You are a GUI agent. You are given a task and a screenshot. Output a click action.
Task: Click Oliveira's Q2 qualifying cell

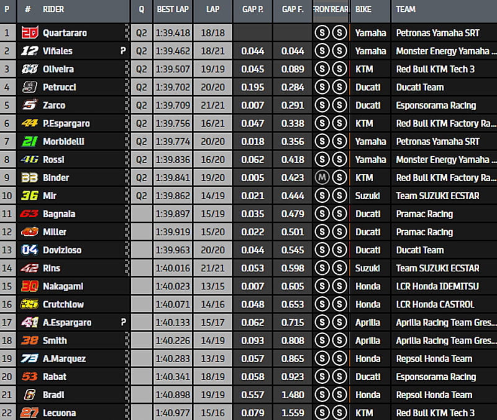click(142, 69)
